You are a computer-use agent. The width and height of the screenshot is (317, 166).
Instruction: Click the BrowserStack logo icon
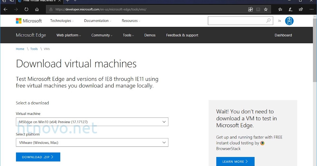click(x=262, y=143)
